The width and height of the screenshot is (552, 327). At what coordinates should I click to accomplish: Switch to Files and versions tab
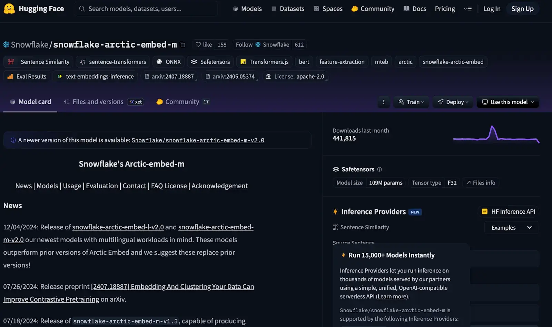(98, 102)
